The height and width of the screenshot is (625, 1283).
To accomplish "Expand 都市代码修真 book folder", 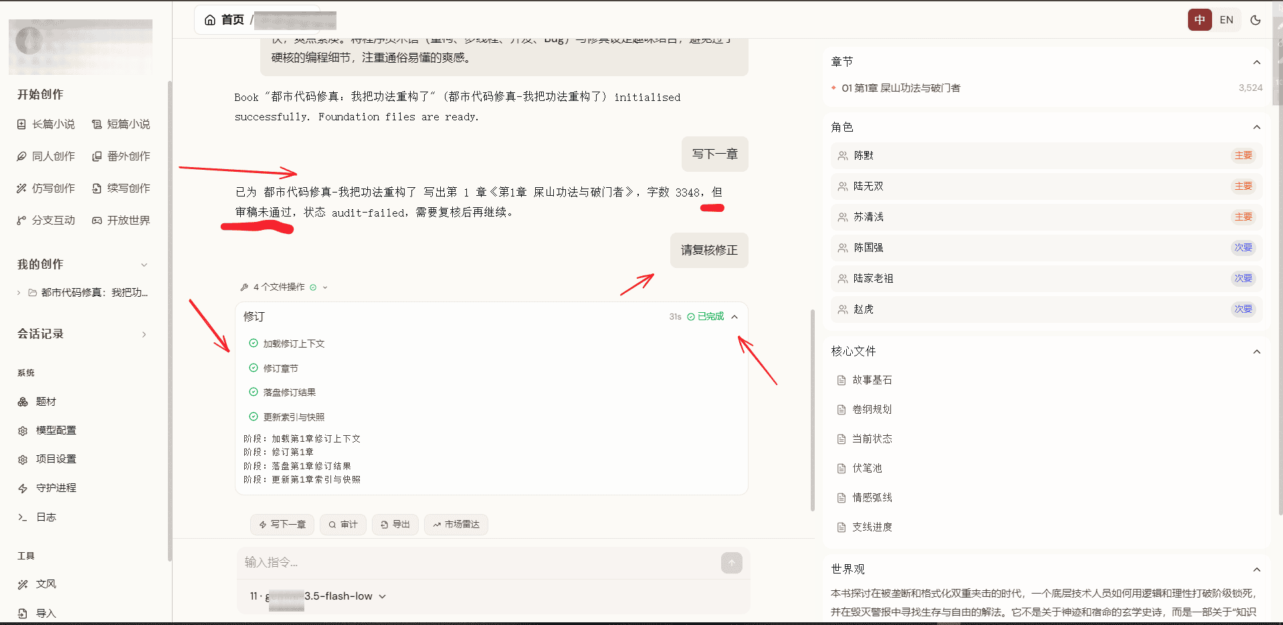I will tap(19, 293).
